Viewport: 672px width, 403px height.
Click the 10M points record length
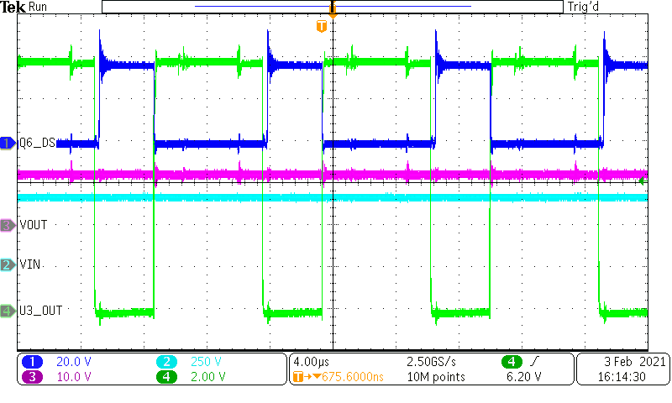tap(434, 377)
